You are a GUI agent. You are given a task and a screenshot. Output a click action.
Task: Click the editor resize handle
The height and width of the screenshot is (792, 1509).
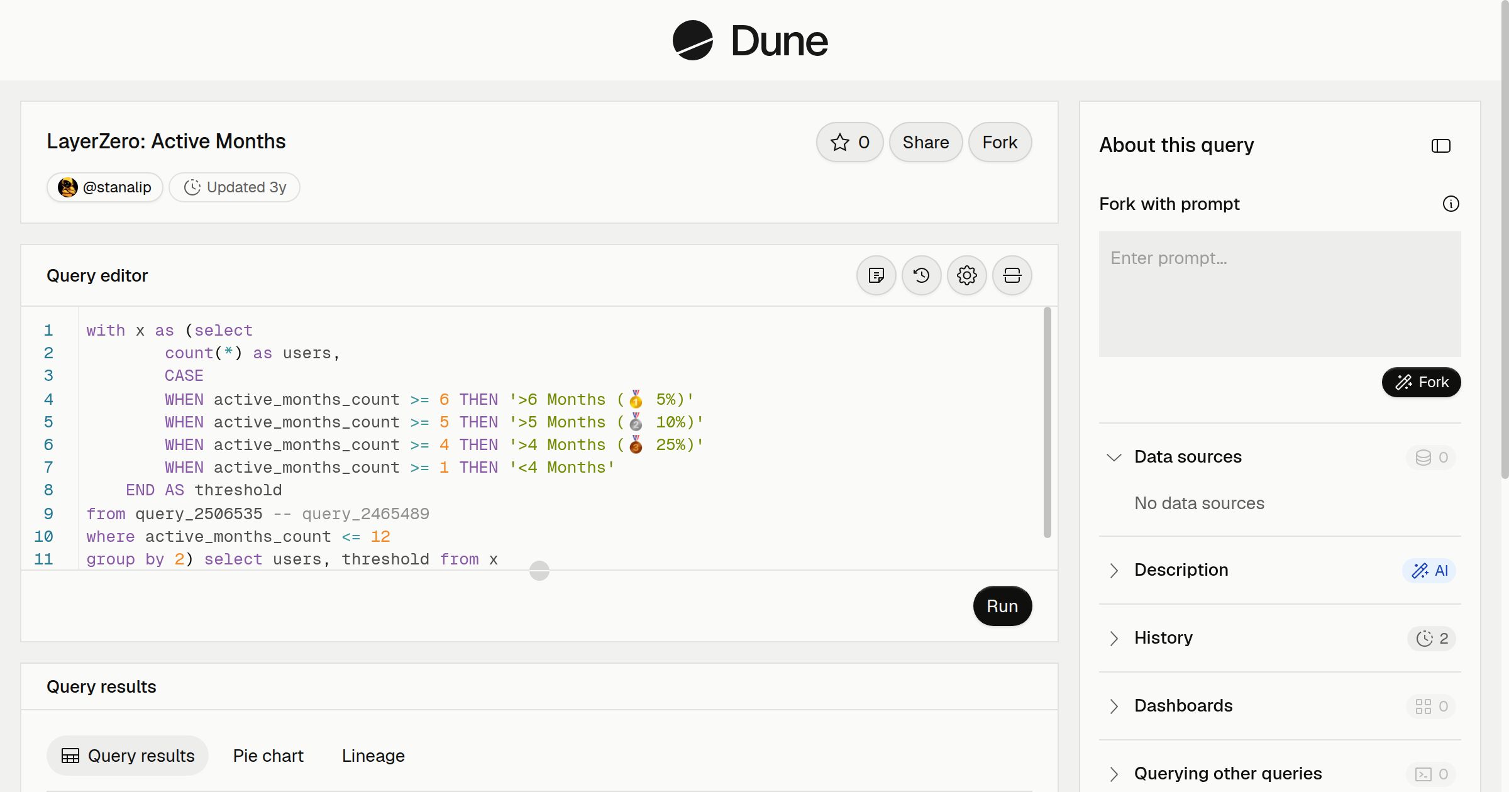click(x=539, y=571)
